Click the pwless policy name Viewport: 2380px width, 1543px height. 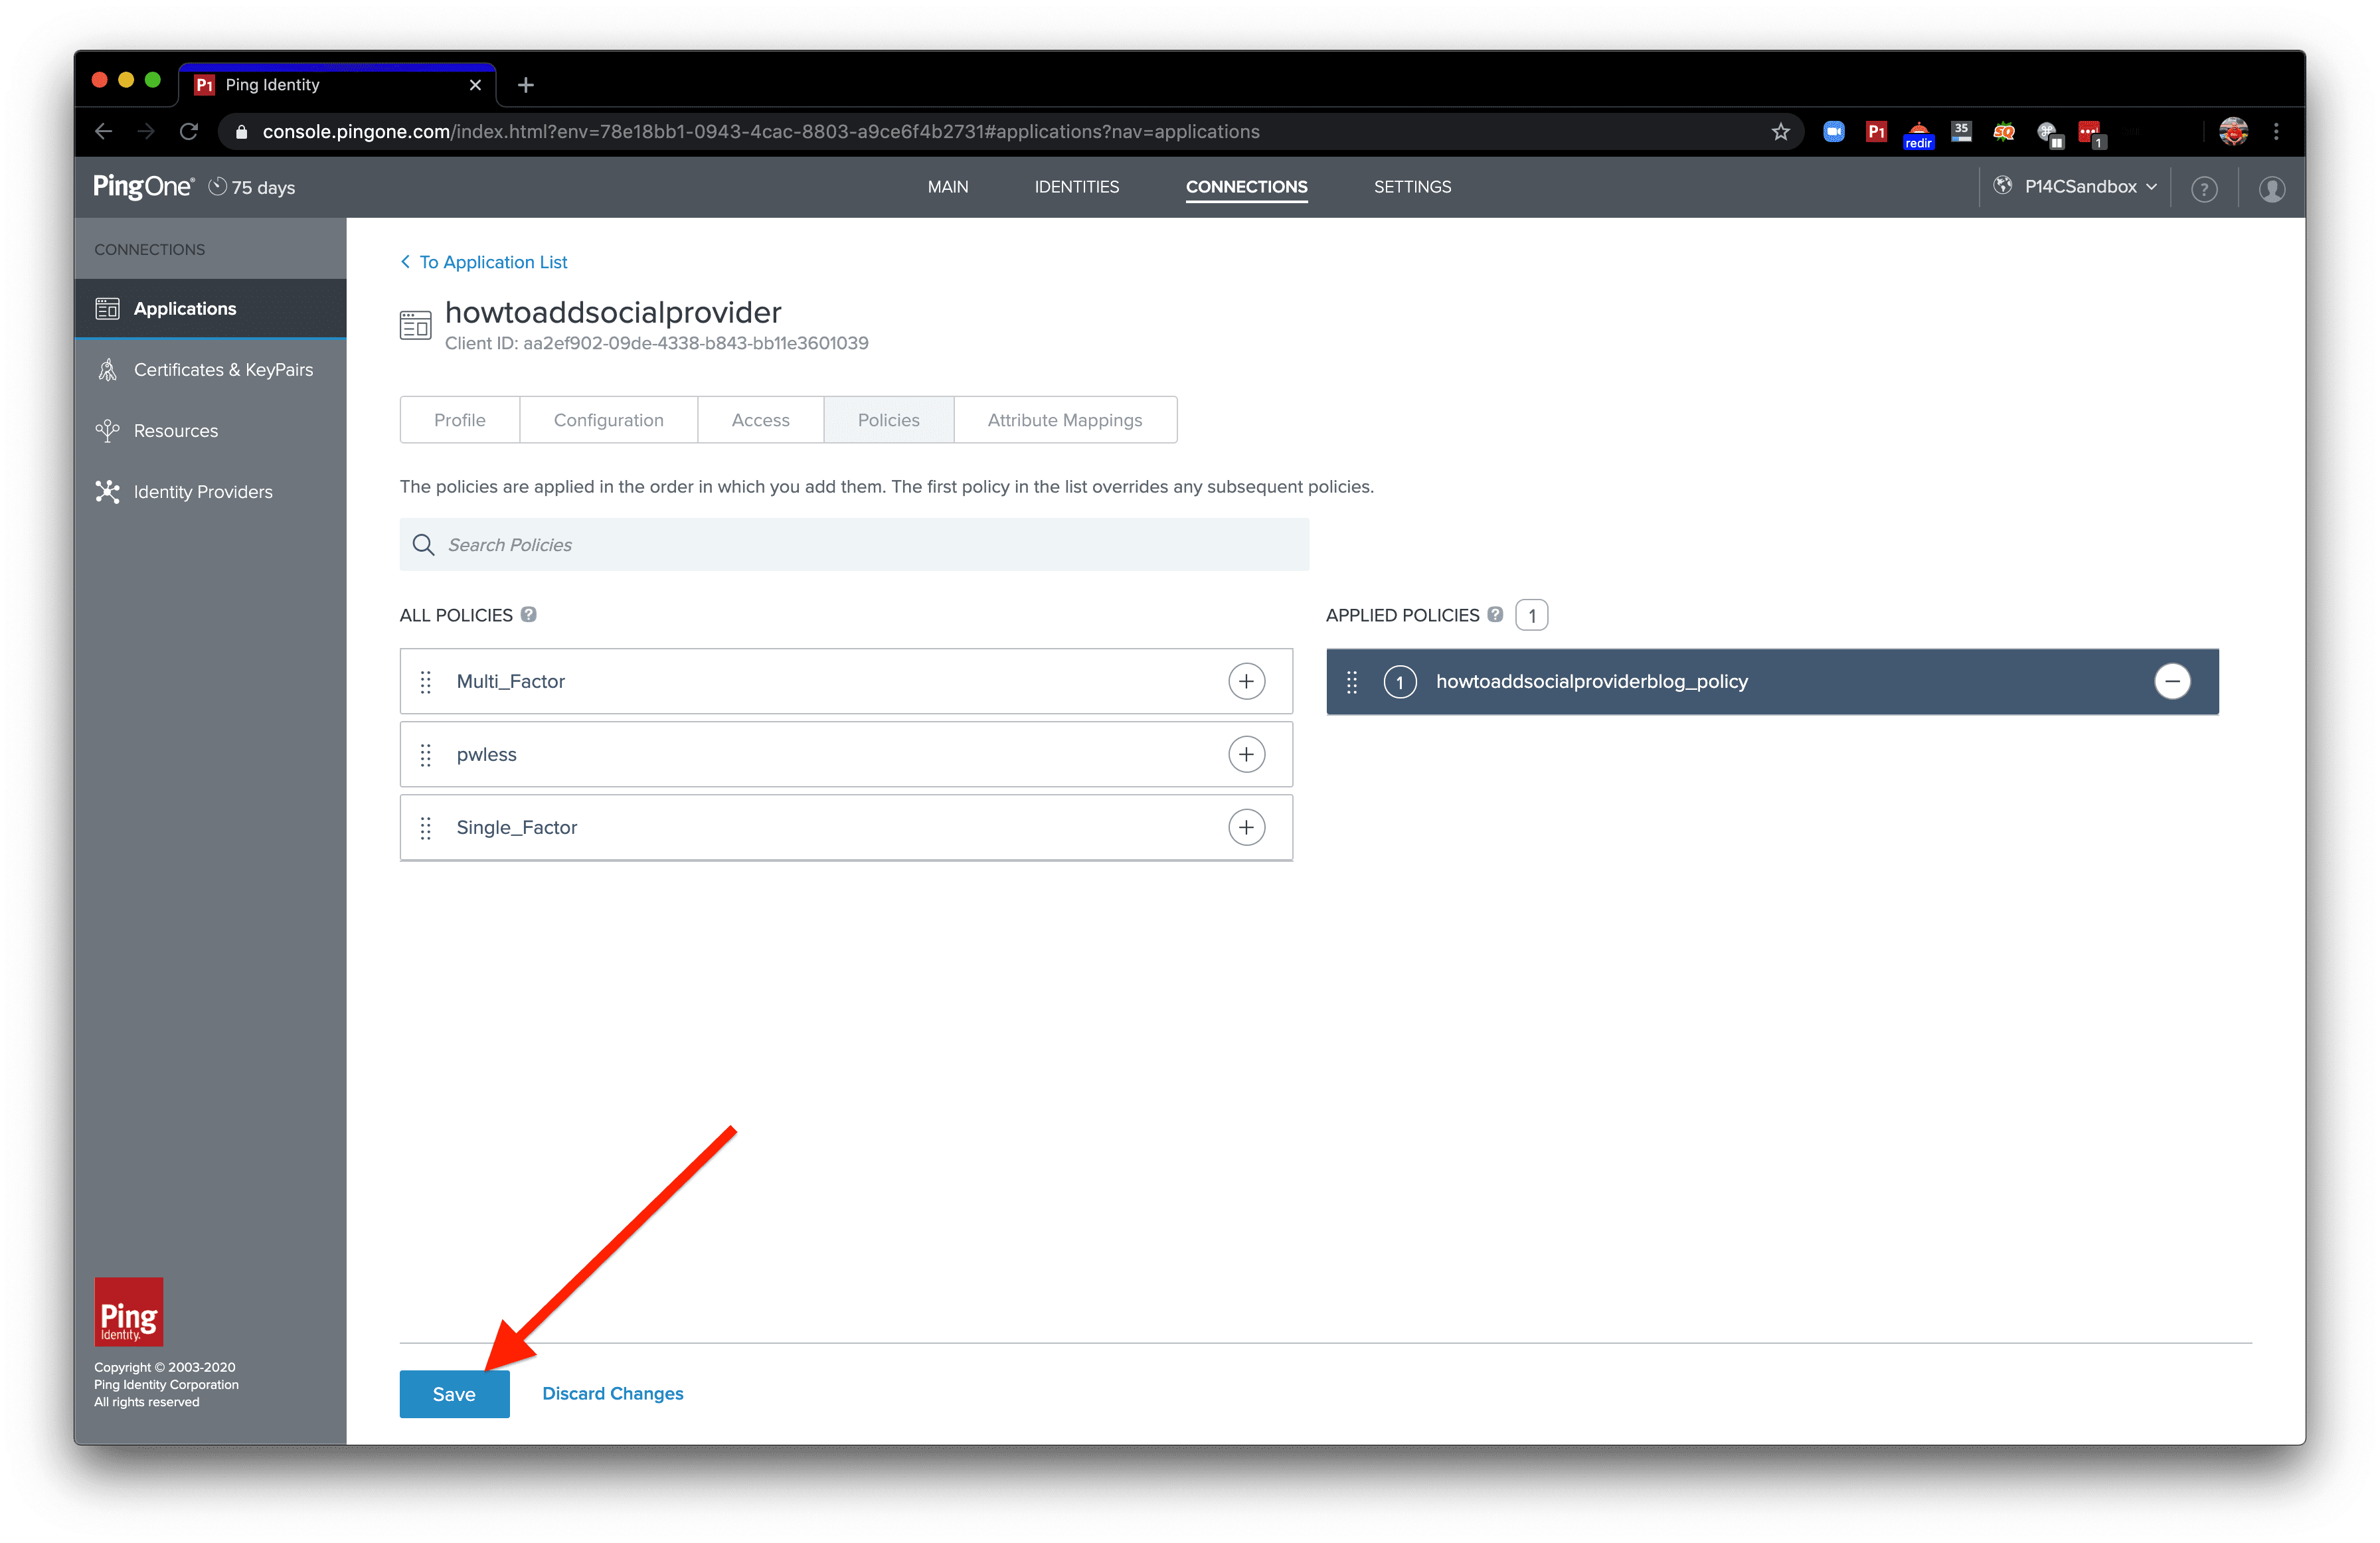pos(486,754)
